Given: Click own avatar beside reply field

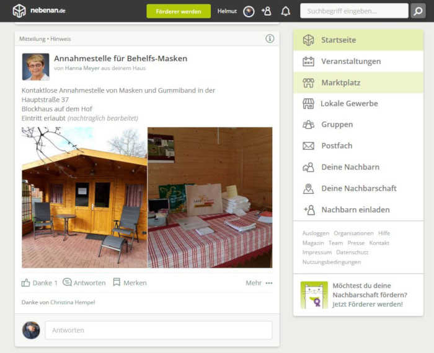Looking at the screenshot, I should click(x=31, y=330).
